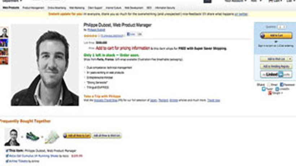The height and width of the screenshot is (166, 296).
Task: Open the Quantity selector
Action: (x=282, y=27)
